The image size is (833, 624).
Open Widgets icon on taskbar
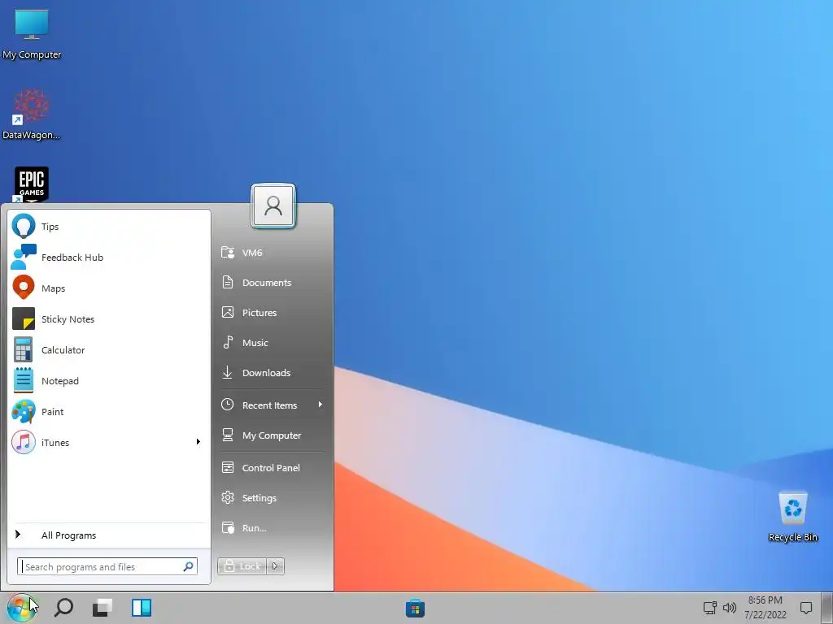[142, 608]
